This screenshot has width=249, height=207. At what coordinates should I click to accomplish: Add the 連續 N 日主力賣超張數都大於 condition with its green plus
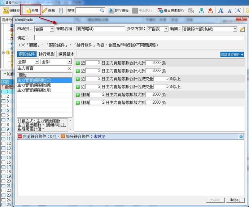coord(78,103)
